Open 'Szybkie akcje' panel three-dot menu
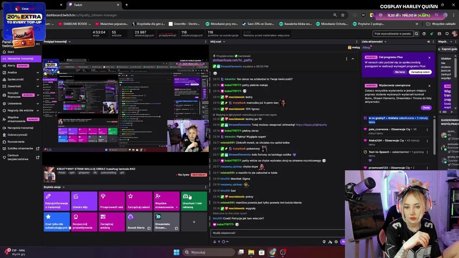 click(205, 187)
